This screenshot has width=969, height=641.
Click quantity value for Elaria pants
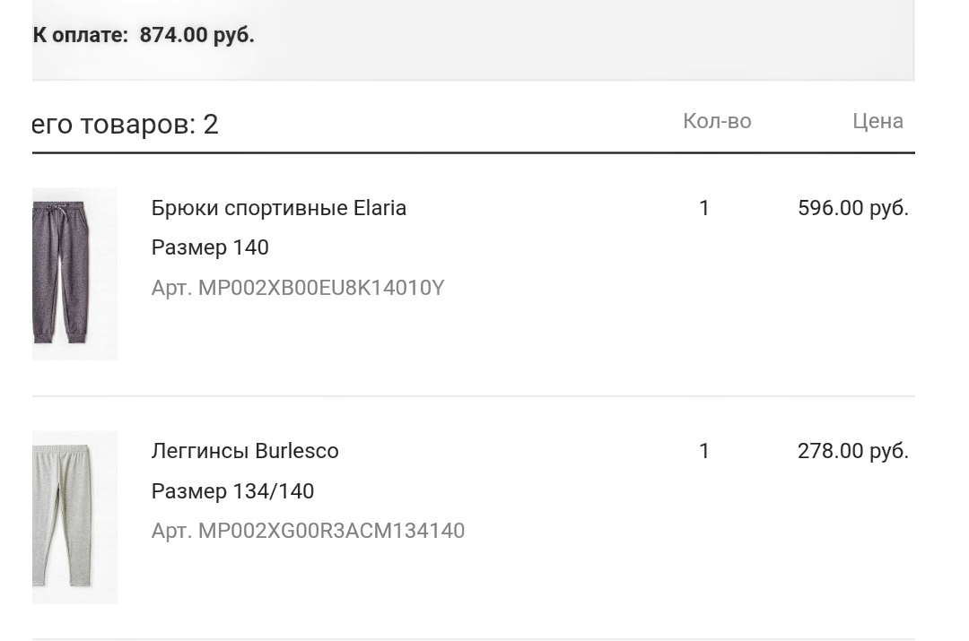pos(704,208)
